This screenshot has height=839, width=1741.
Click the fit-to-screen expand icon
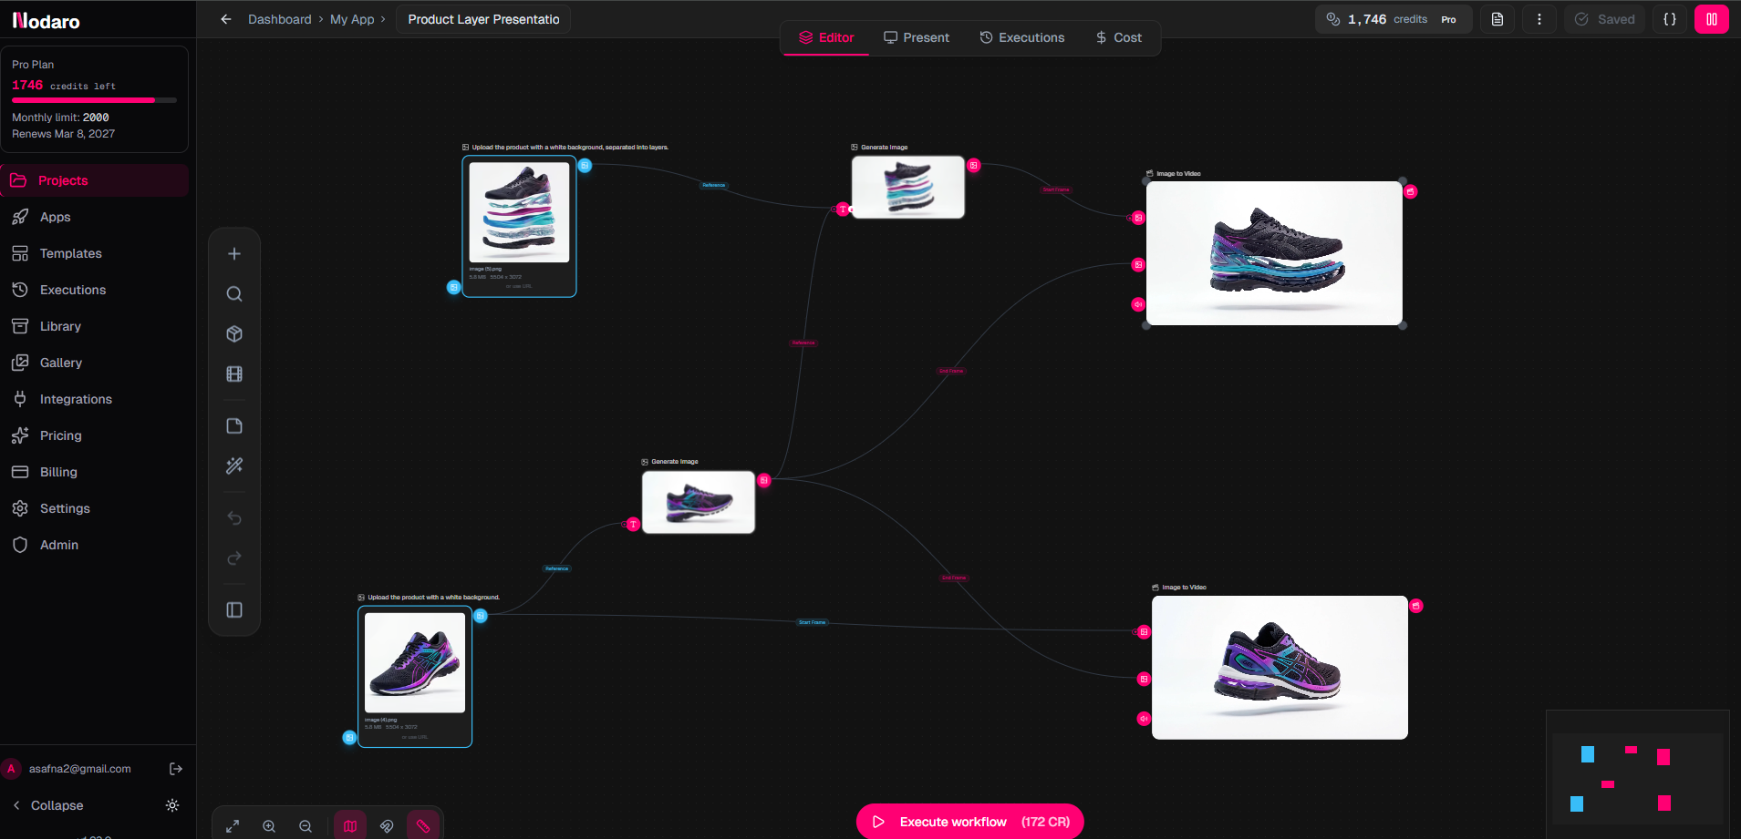coord(233,826)
